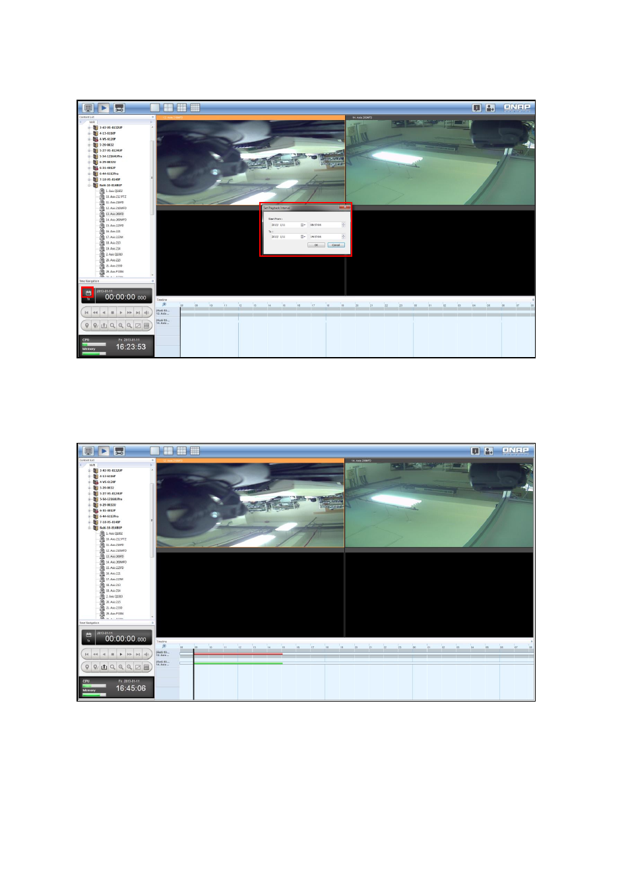Click audio speaker button in upper screenshot
The width and height of the screenshot is (630, 891).
click(146, 312)
